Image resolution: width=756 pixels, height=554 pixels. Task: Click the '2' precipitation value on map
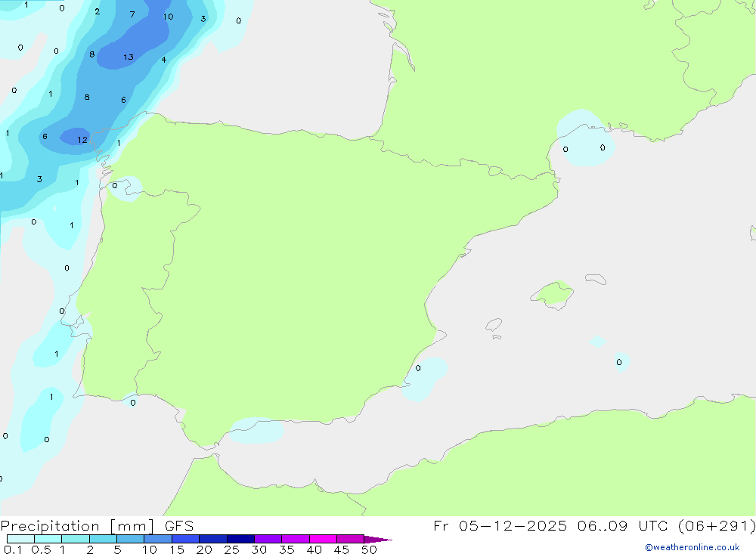tap(98, 11)
